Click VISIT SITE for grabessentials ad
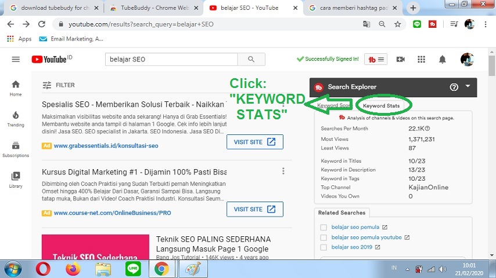 pyautogui.click(x=254, y=142)
